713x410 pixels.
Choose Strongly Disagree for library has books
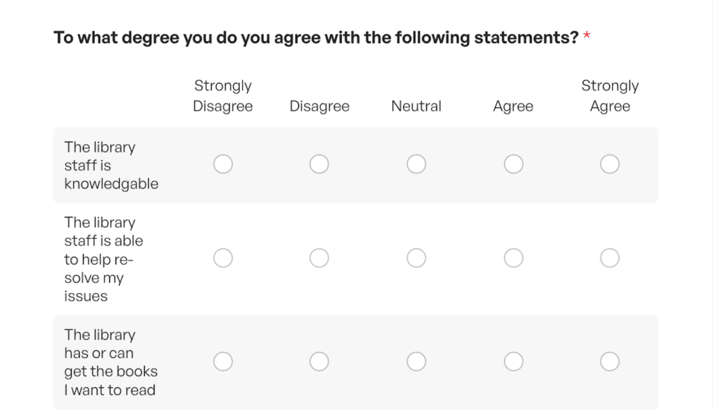pos(223,362)
